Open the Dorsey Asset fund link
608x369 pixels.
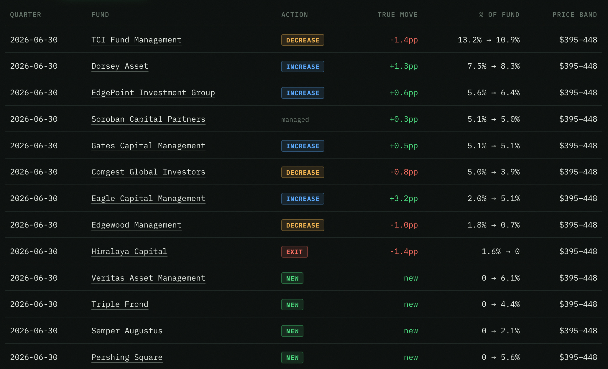tap(120, 66)
